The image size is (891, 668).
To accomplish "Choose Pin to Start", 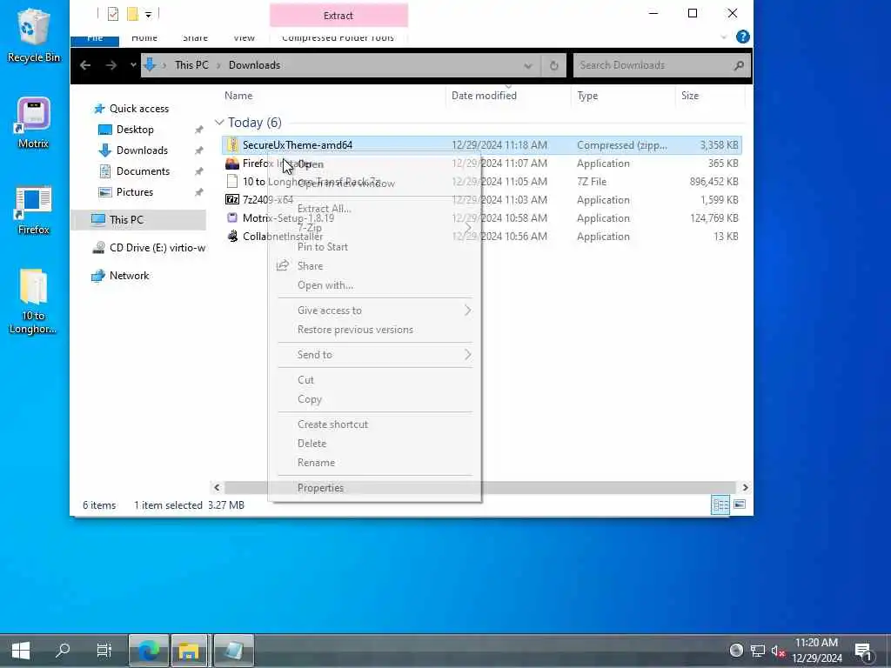I will point(375,247).
